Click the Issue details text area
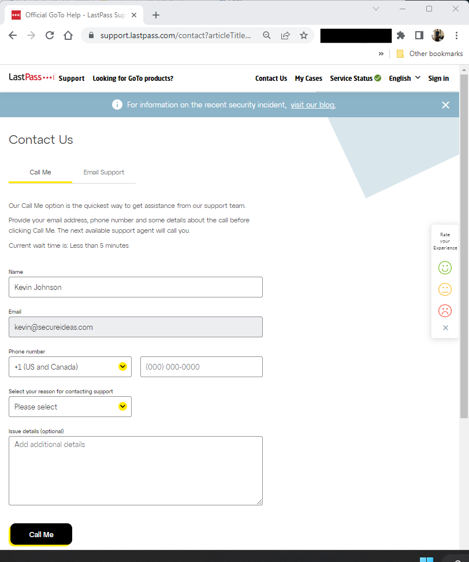Image resolution: width=469 pixels, height=562 pixels. click(136, 471)
